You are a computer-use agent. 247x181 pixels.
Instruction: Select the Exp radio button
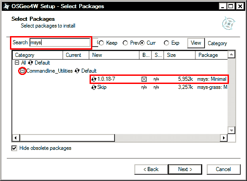tap(166, 43)
